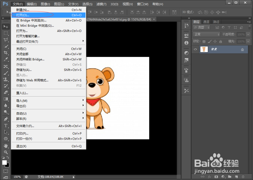Viewport: 253px width, 180px height.
Task: Expand the 导入(M) submenu
Action: [x=48, y=101]
